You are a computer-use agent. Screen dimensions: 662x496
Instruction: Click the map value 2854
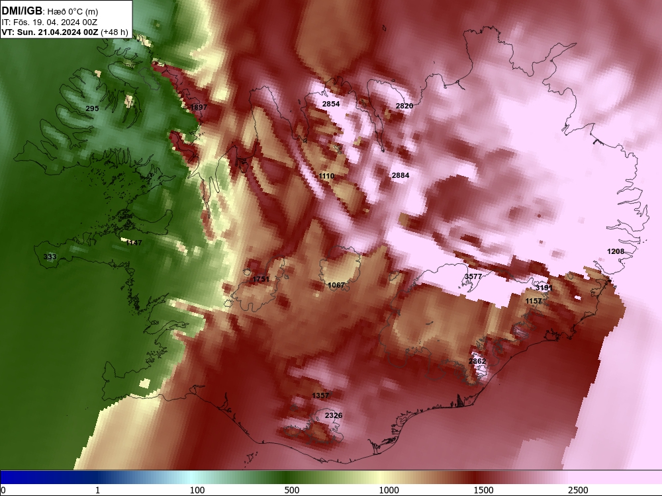[330, 104]
